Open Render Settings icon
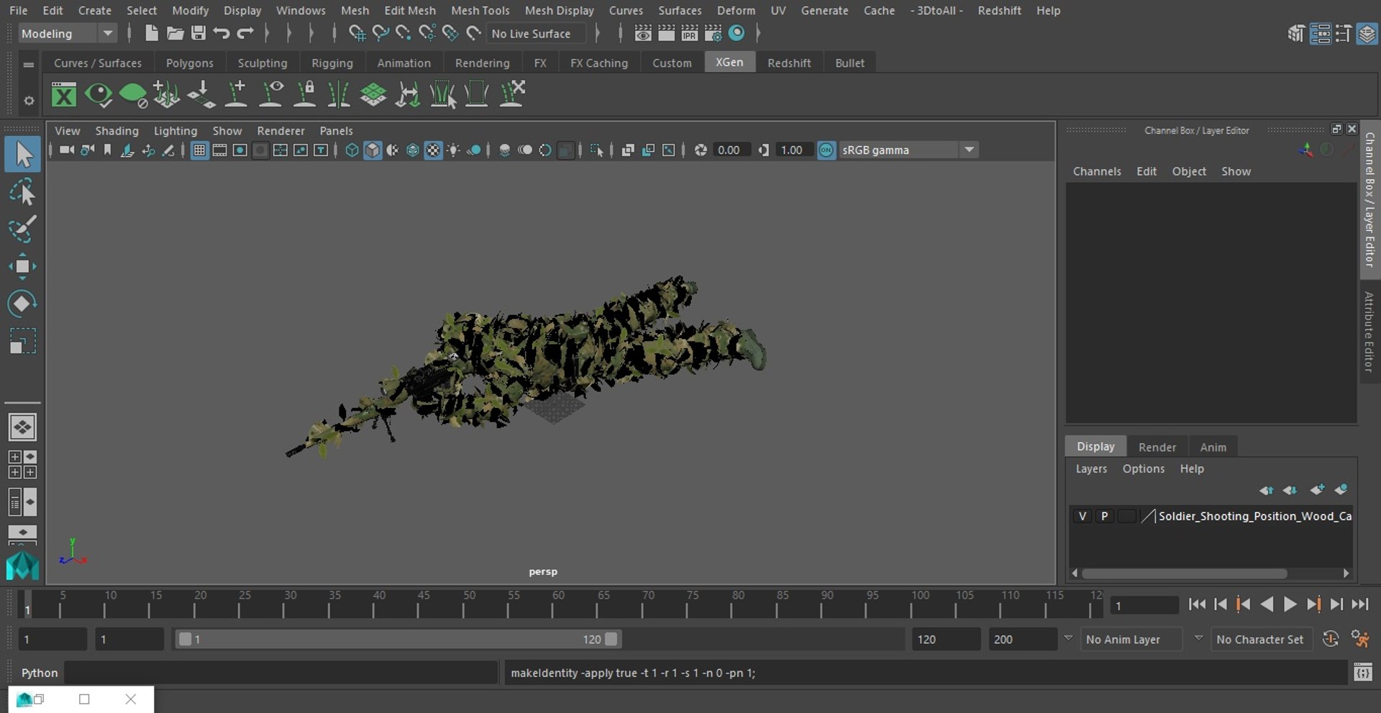Screen dimensions: 1381x713 713,33
